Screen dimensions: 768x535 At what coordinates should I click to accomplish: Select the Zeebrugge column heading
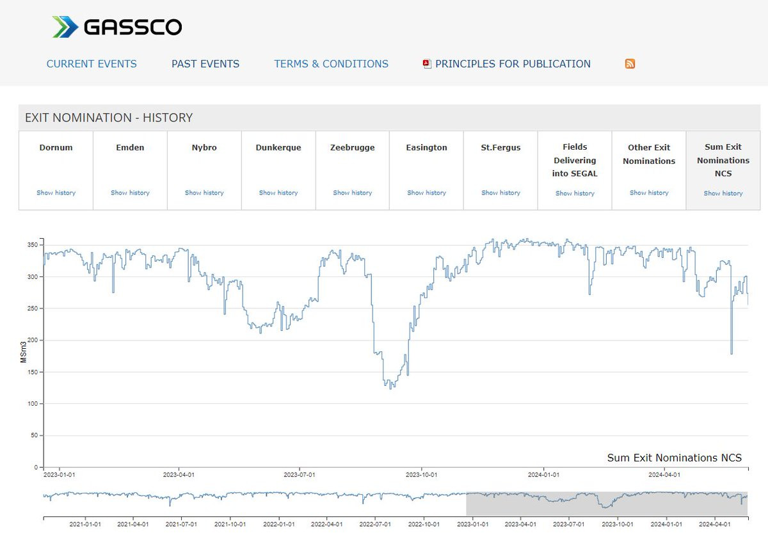pyautogui.click(x=353, y=148)
